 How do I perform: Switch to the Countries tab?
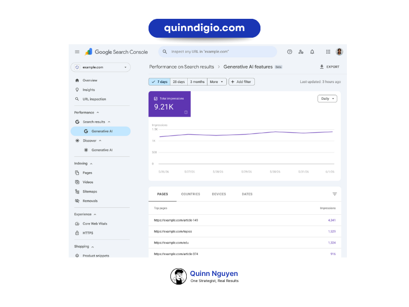click(x=191, y=194)
